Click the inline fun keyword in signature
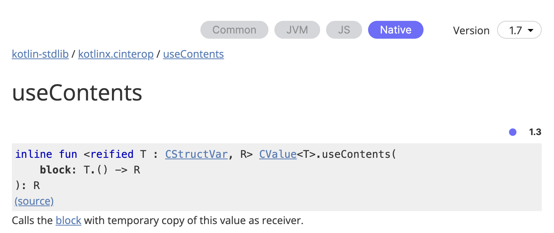Viewport: 554px width, 233px height. point(46,154)
